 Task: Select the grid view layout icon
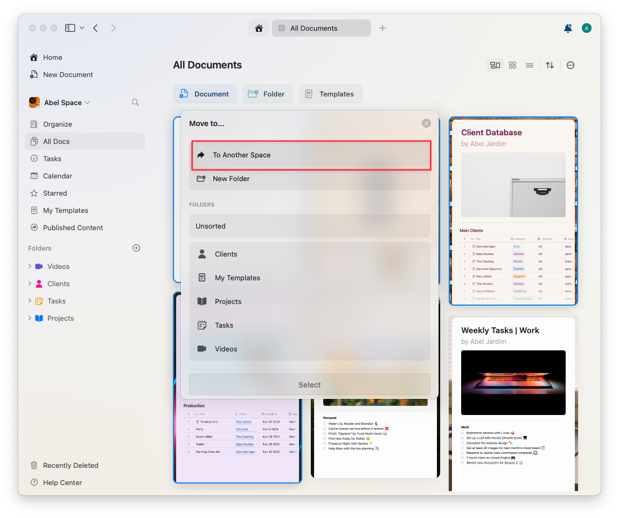[512, 65]
